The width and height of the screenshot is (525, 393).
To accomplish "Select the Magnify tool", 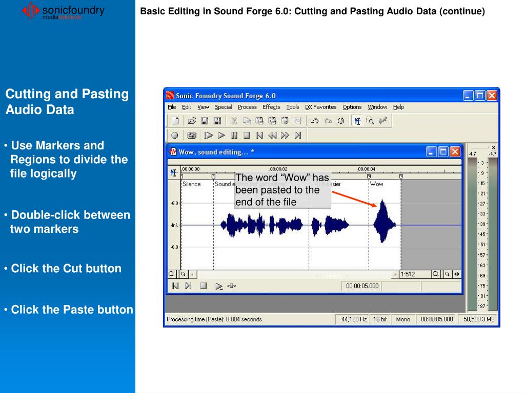I will point(370,121).
